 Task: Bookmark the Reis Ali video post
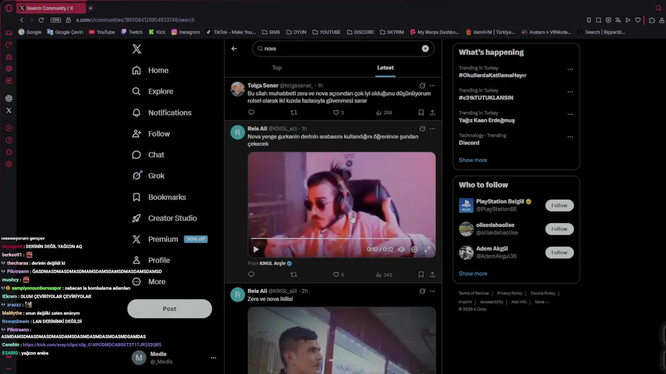click(x=421, y=274)
